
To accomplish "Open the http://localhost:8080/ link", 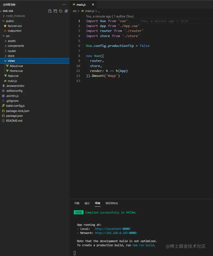I will [x=113, y=229].
